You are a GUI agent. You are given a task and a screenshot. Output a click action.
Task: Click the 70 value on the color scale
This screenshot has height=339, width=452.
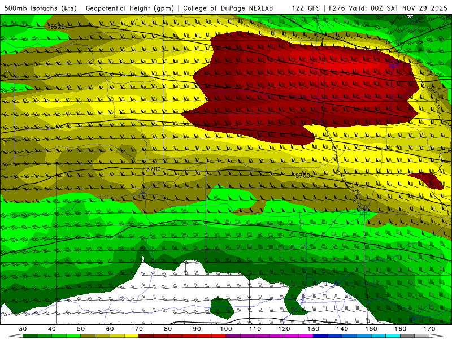click(x=139, y=329)
